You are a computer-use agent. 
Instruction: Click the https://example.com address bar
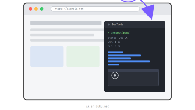pyautogui.click(x=95, y=9)
